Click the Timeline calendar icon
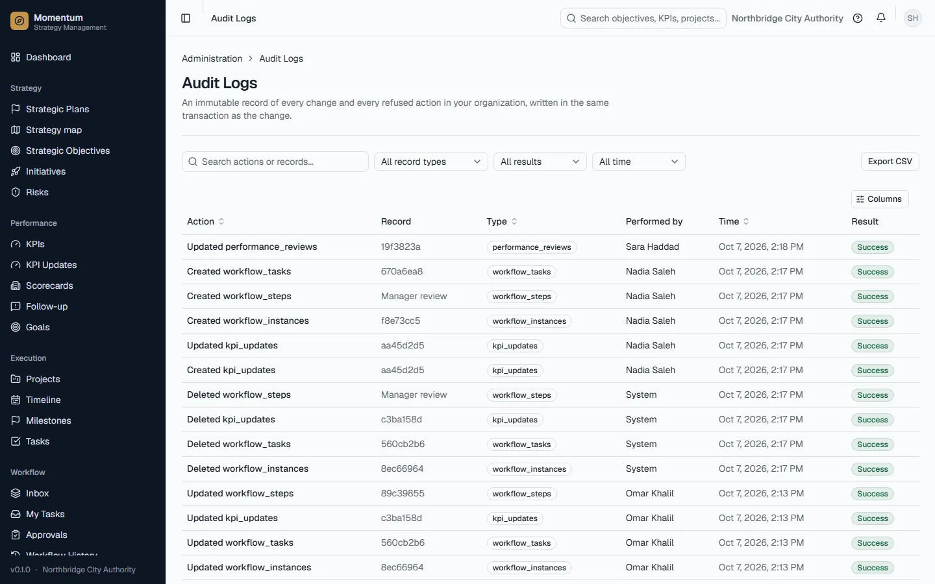The height and width of the screenshot is (584, 935). click(x=16, y=400)
